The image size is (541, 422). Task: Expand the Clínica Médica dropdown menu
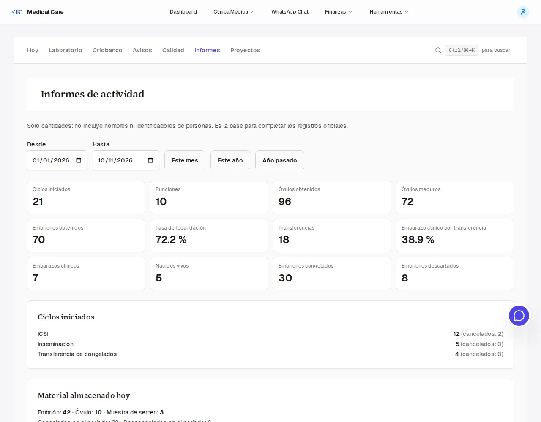233,12
